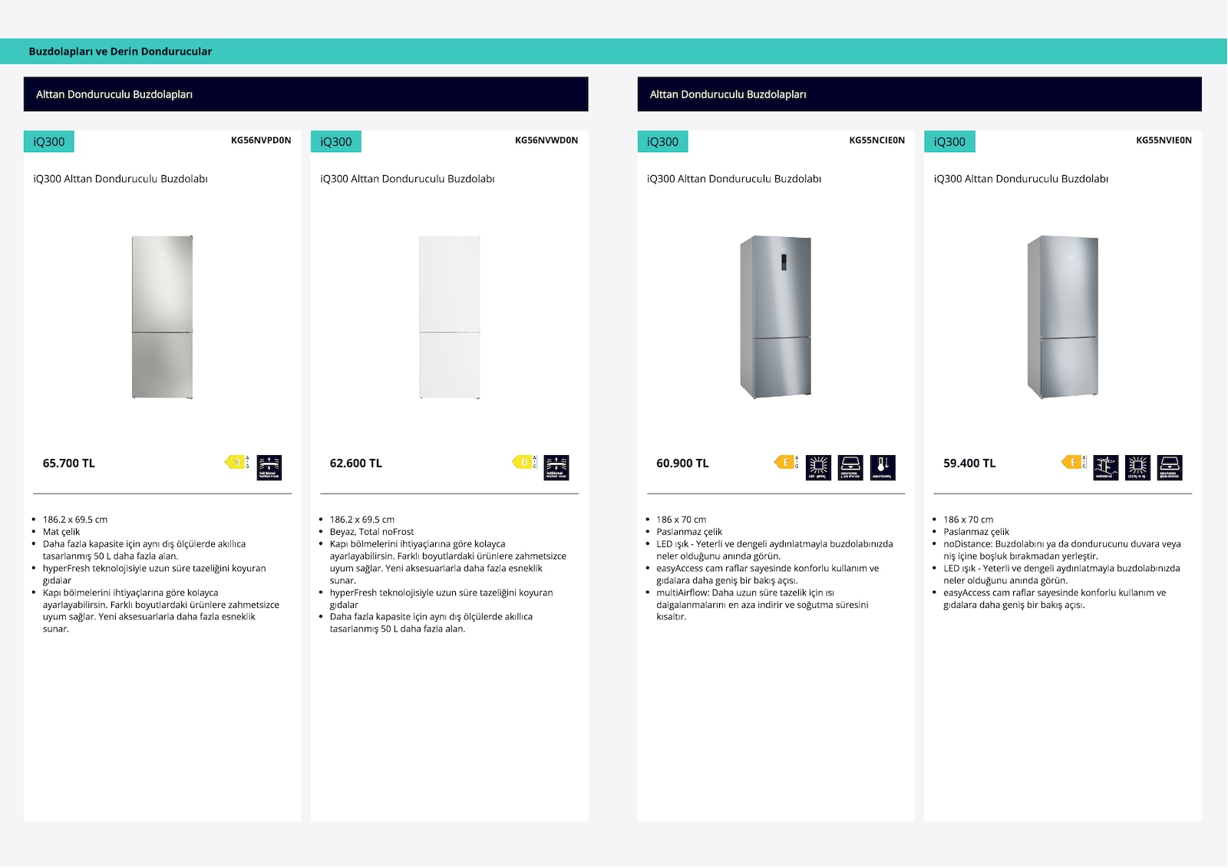This screenshot has height=868, width=1228.
Task: Click the LED lighting icon for KG55NVIE0N
Action: (x=1138, y=467)
